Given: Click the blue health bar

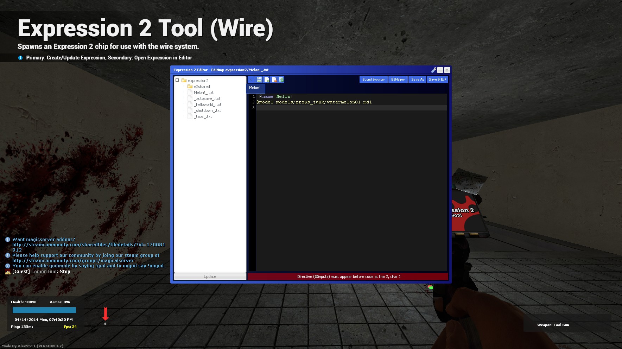Looking at the screenshot, I should coord(44,310).
